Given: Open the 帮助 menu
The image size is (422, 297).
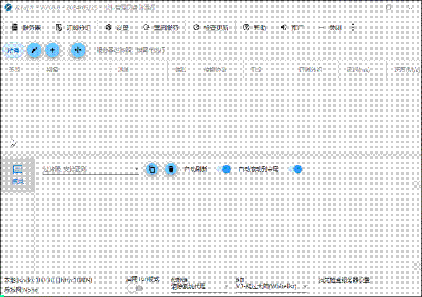Looking at the screenshot, I should 254,27.
